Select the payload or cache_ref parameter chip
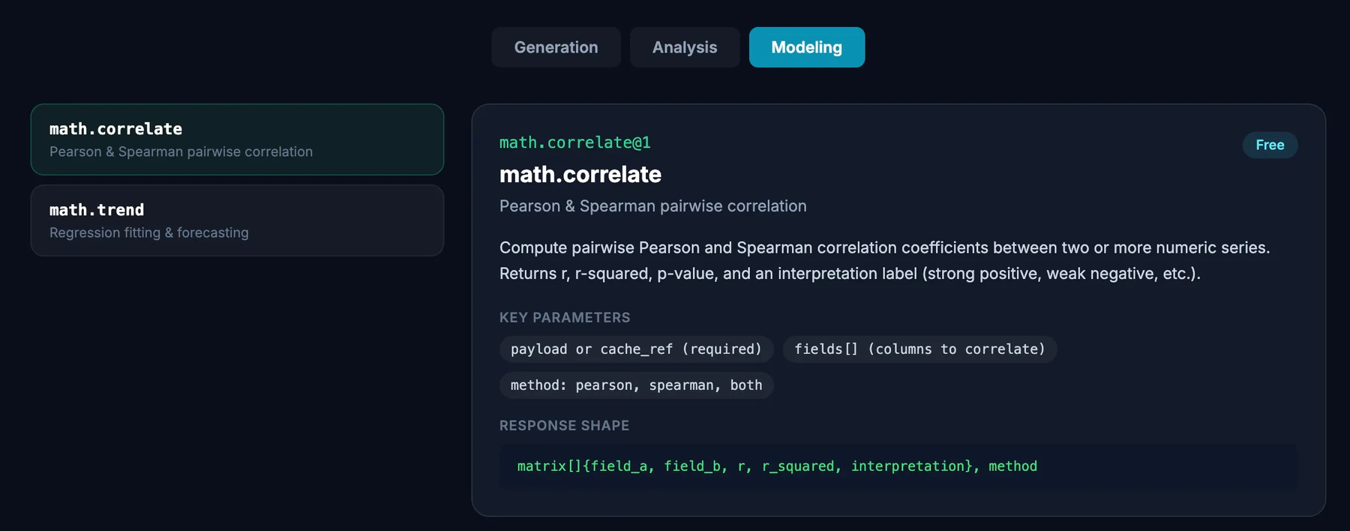The image size is (1350, 531). pyautogui.click(x=636, y=349)
